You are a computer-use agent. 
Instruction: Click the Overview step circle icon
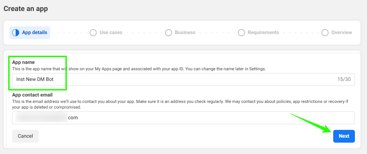[x=325, y=33]
